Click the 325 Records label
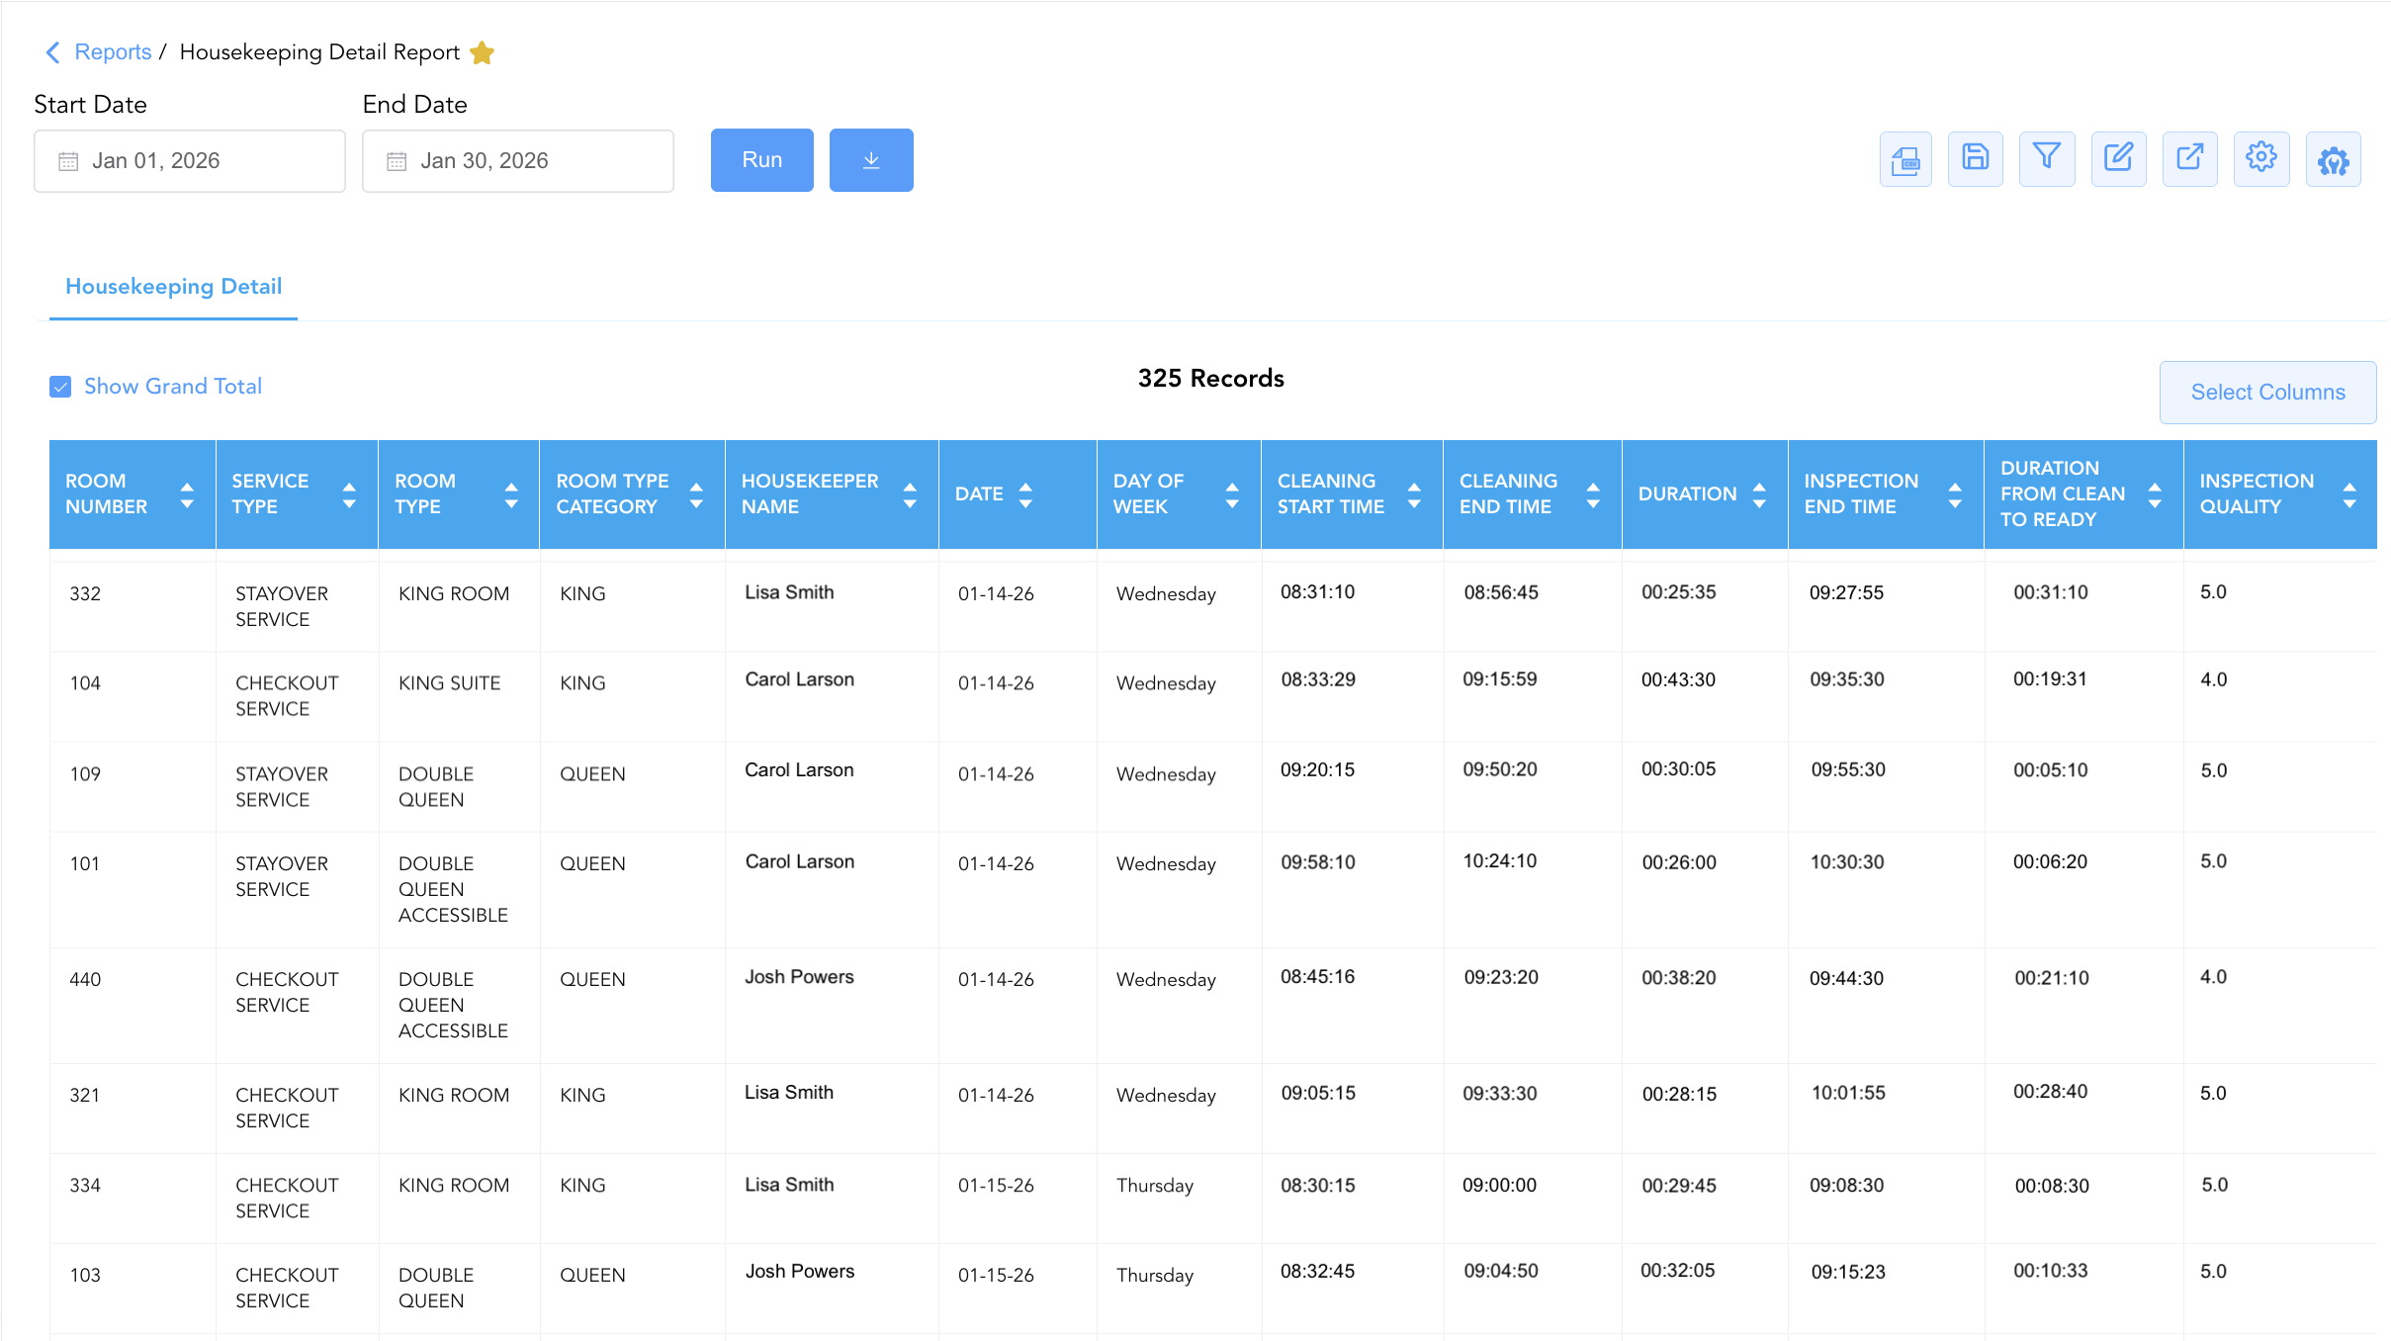This screenshot has height=1341, width=2391. [1210, 379]
